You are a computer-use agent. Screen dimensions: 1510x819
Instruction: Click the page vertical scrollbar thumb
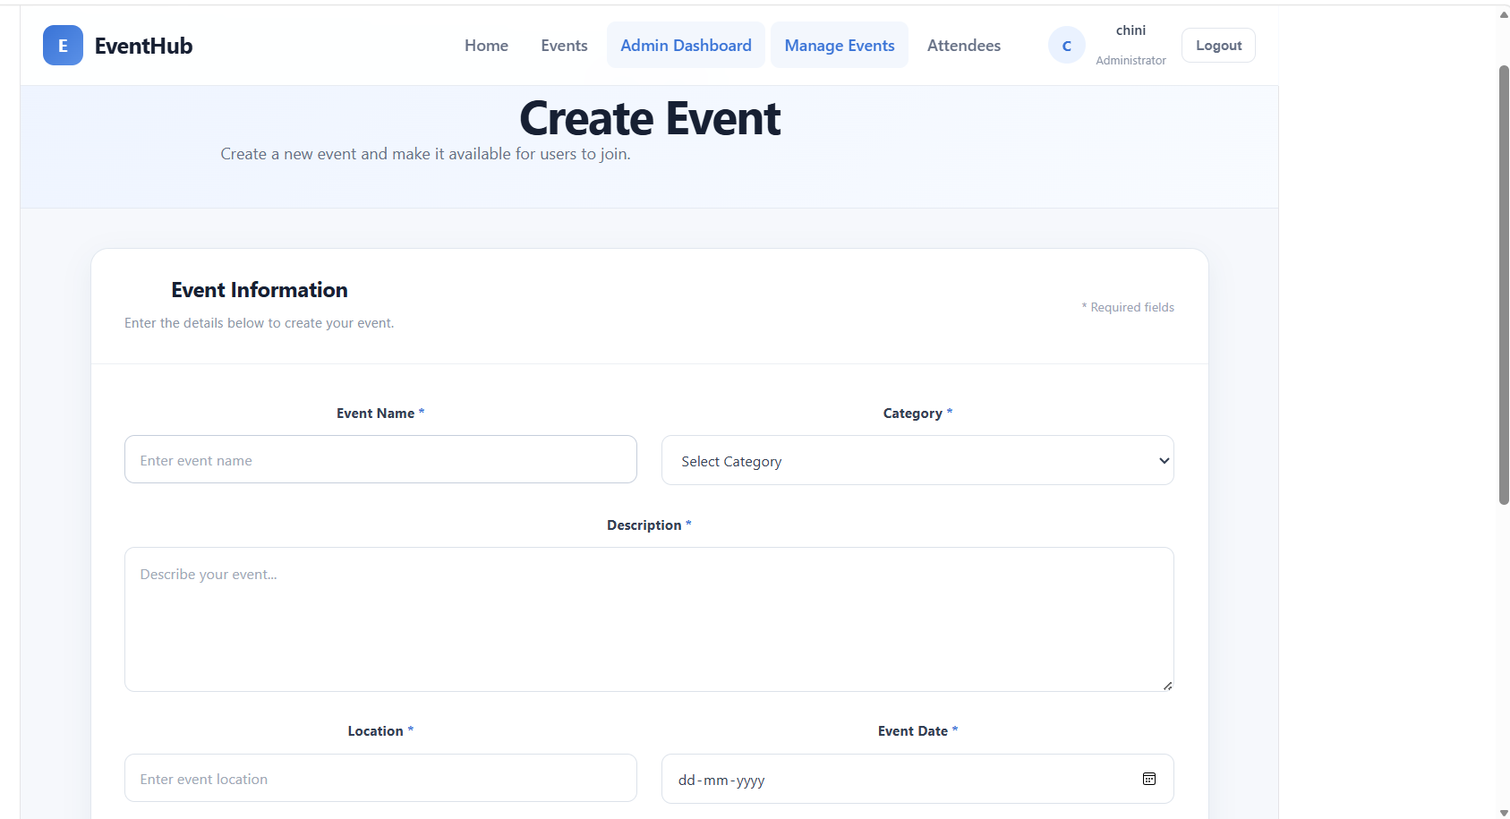pos(1504,285)
